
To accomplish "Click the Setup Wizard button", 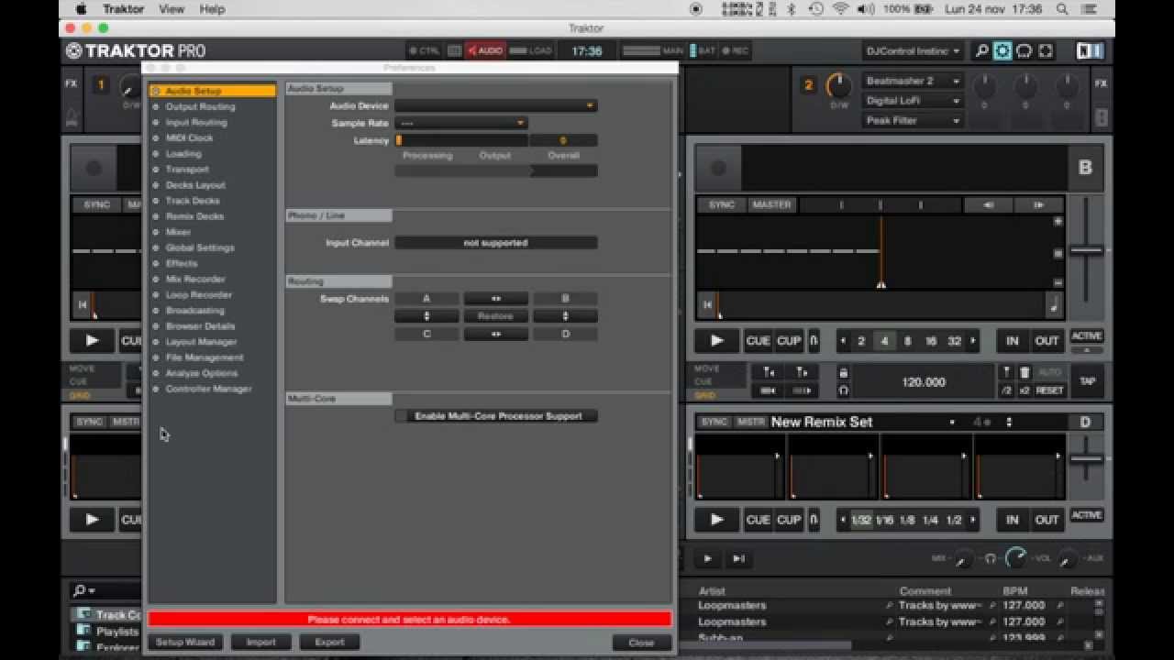I will [184, 643].
